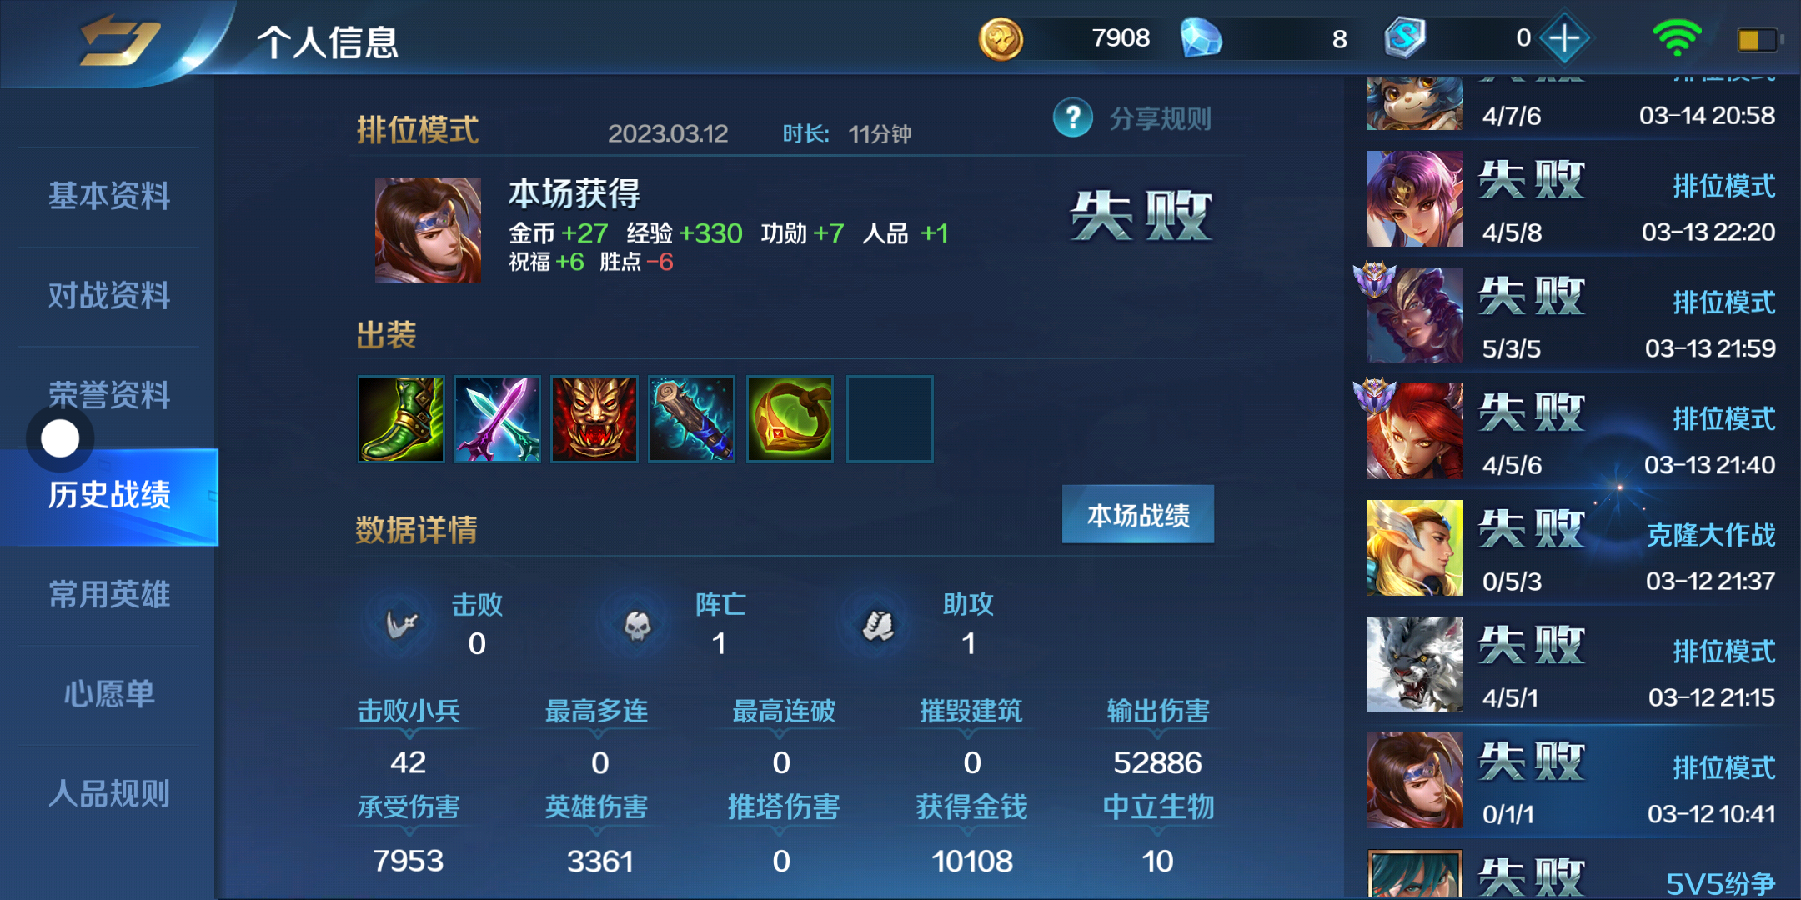Image resolution: width=1801 pixels, height=900 pixels.
Task: Open the 03-13 22:20 ranked match record
Action: [1572, 199]
